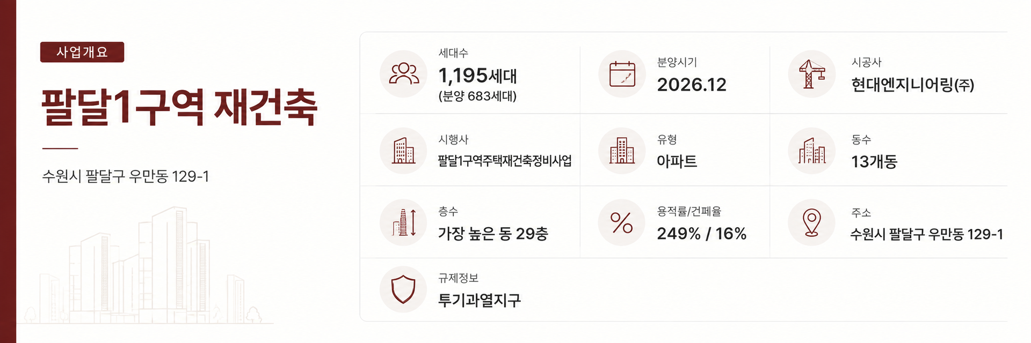Click the 팔달1구역주택재건축정비사업 developer name
1031x343 pixels.
click(x=505, y=161)
